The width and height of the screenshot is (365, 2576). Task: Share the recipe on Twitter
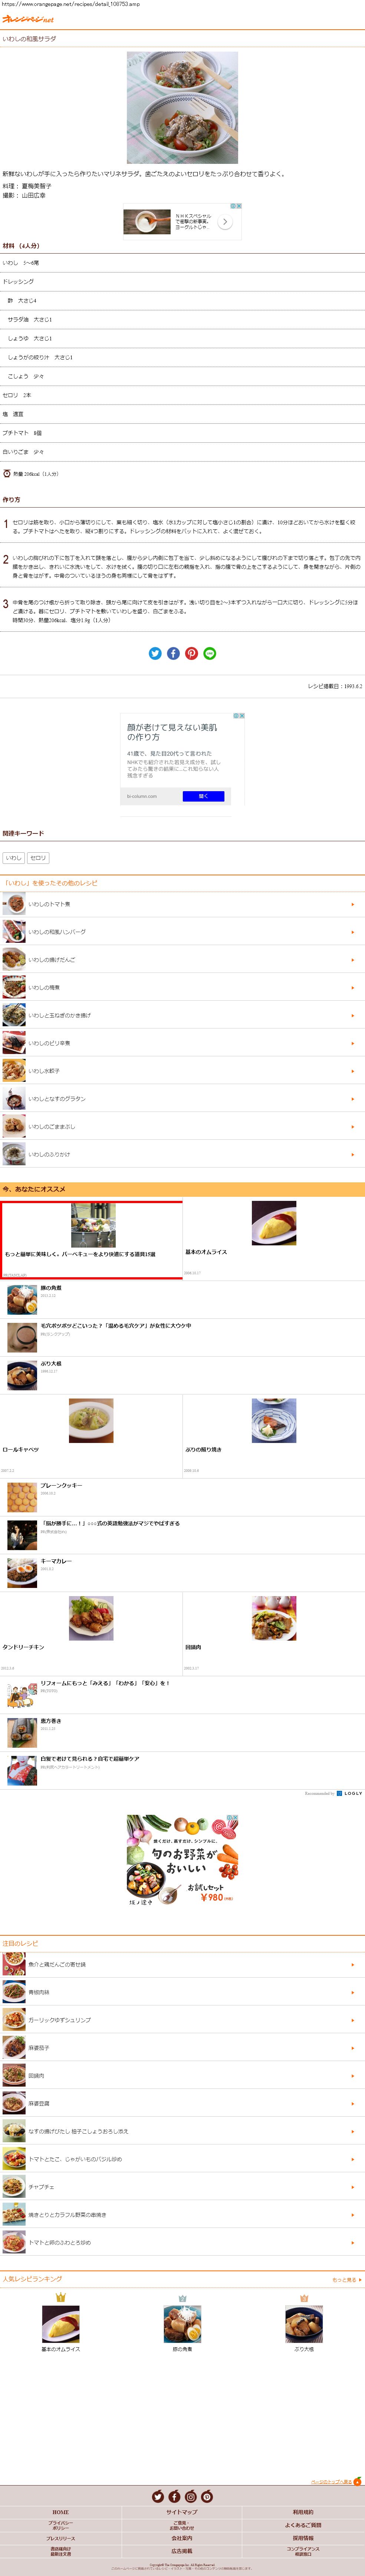pyautogui.click(x=155, y=653)
